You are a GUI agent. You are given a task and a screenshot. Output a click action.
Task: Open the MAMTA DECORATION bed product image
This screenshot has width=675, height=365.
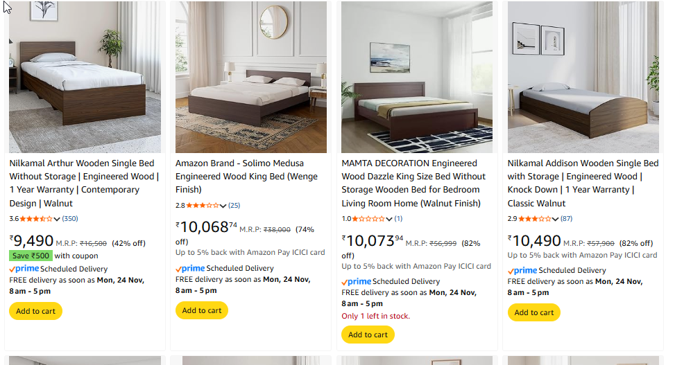coord(417,77)
